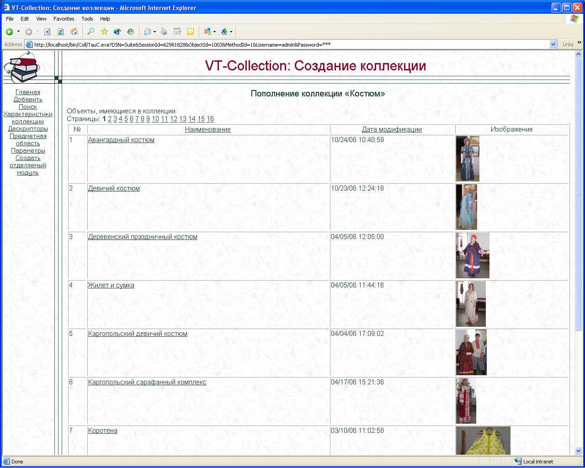The height and width of the screenshot is (468, 585).
Task: Click the Деревенский праздничный костюм thumbnail
Action: point(473,255)
